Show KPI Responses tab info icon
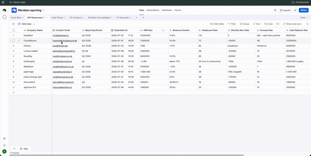 pyautogui.click(x=44, y=17)
